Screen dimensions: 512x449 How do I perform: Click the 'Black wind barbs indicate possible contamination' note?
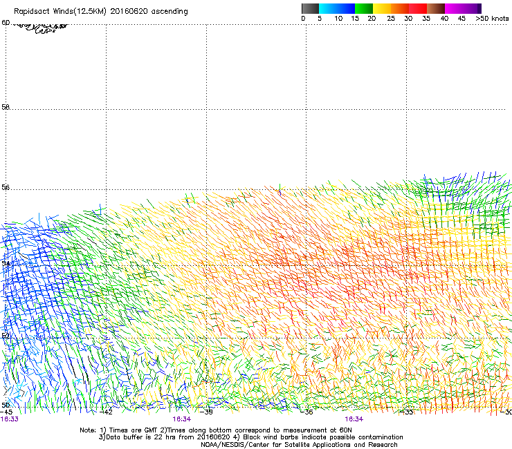pos(323,437)
